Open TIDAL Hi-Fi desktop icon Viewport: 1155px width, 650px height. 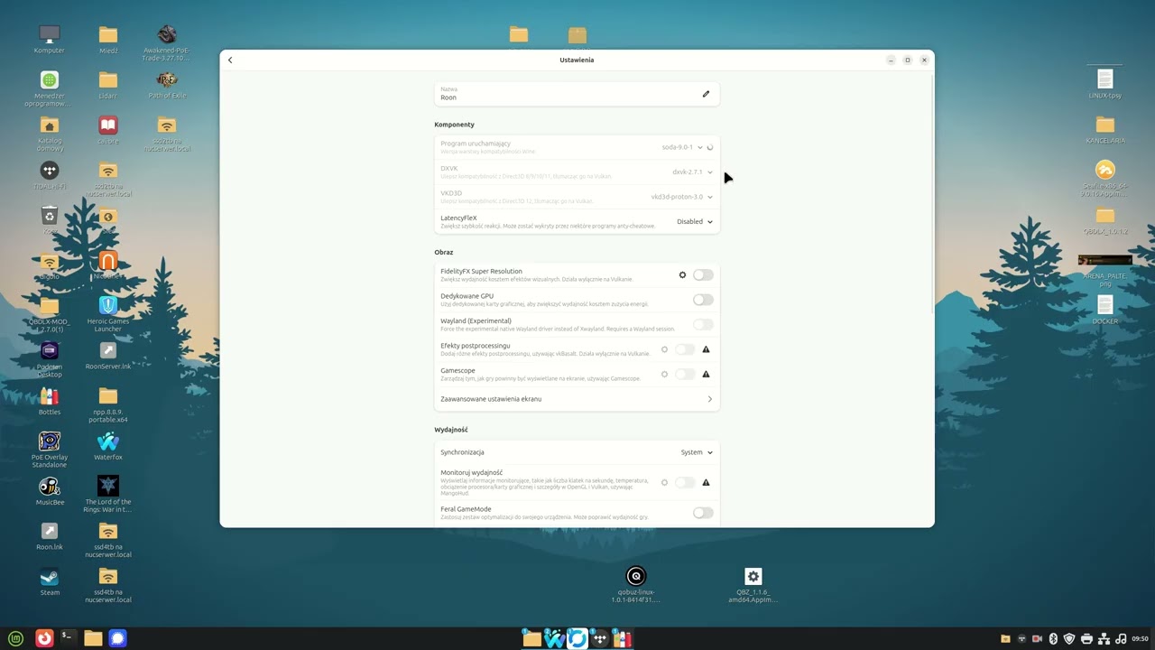tap(50, 175)
